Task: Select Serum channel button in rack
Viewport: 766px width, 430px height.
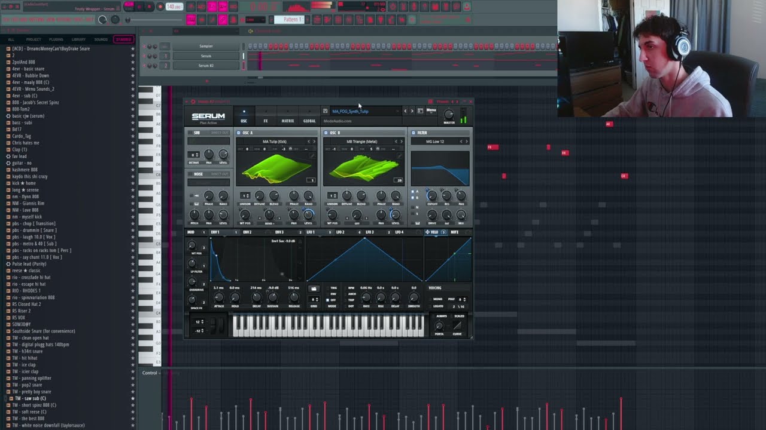Action: pos(206,56)
